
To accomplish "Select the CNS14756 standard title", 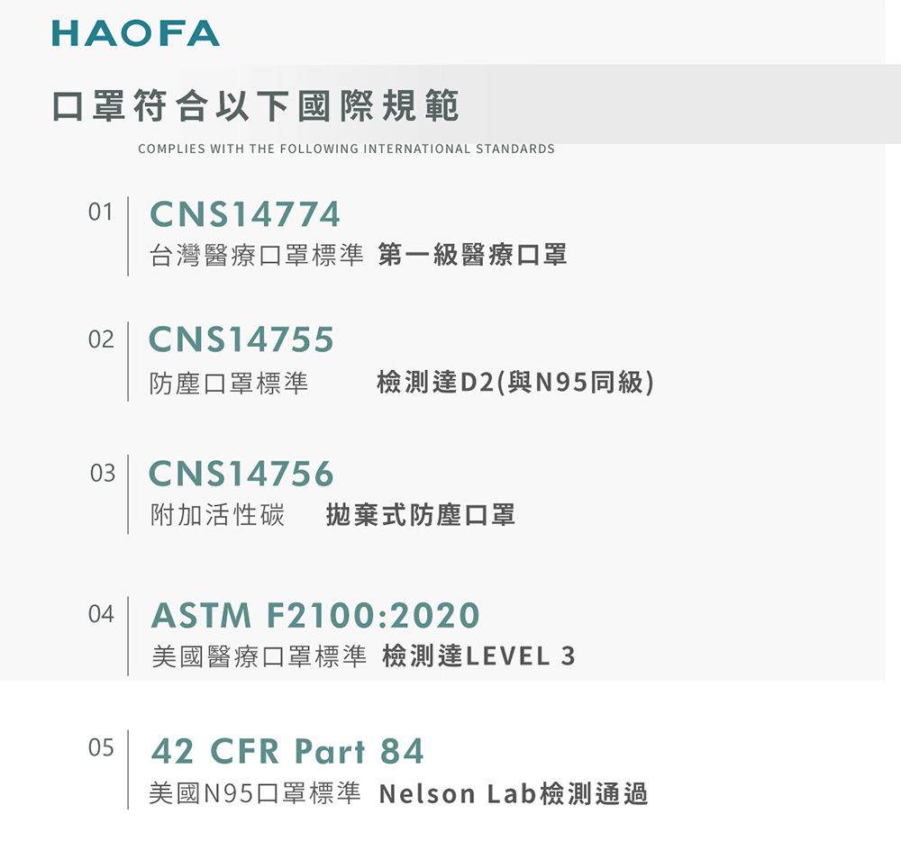I will (x=241, y=474).
